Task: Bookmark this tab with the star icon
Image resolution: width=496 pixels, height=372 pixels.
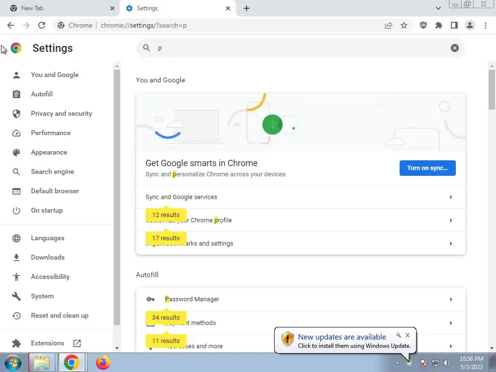Action: (x=404, y=25)
